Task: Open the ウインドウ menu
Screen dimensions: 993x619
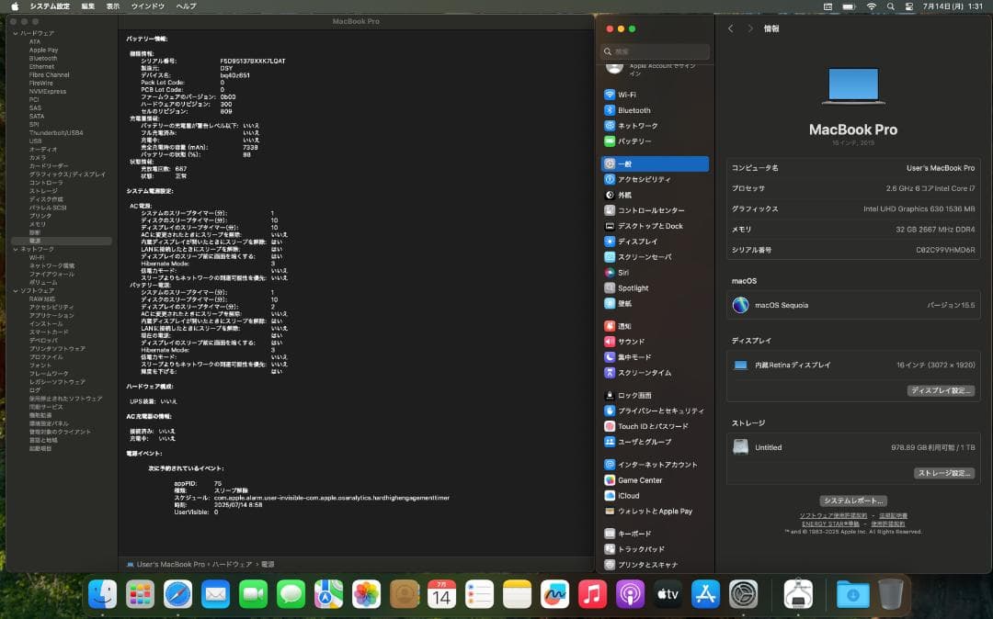Action: coord(147,6)
